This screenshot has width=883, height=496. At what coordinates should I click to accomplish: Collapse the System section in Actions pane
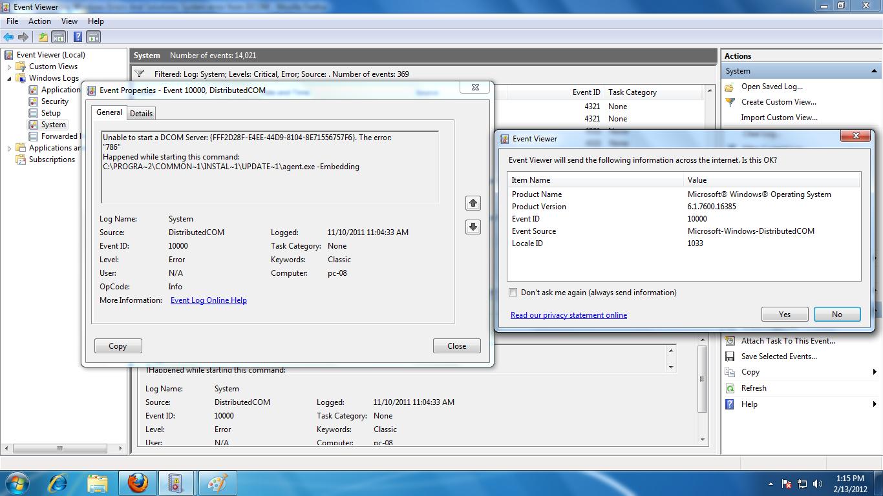(874, 71)
